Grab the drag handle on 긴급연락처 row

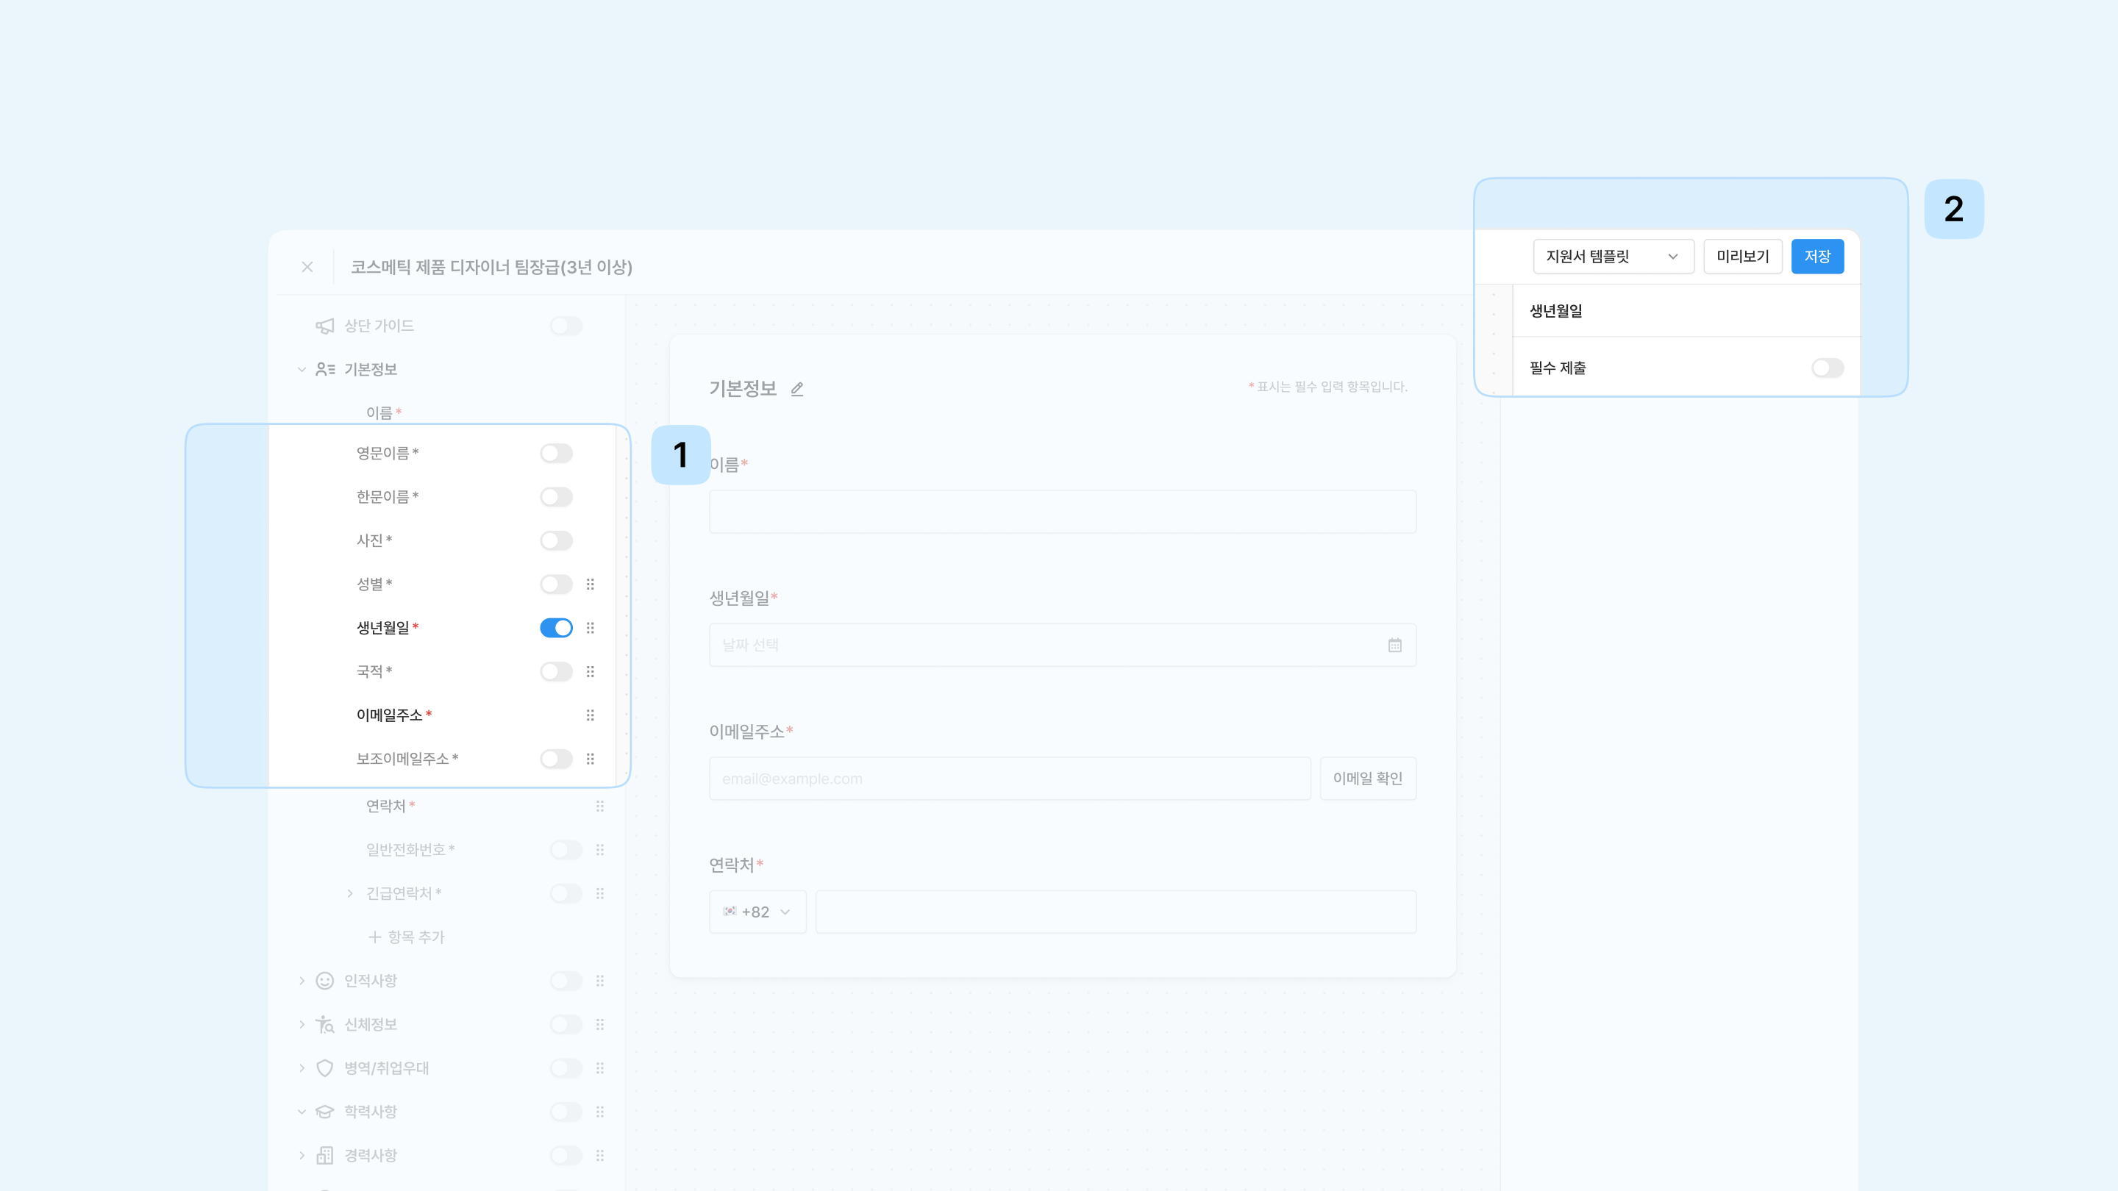click(x=600, y=893)
